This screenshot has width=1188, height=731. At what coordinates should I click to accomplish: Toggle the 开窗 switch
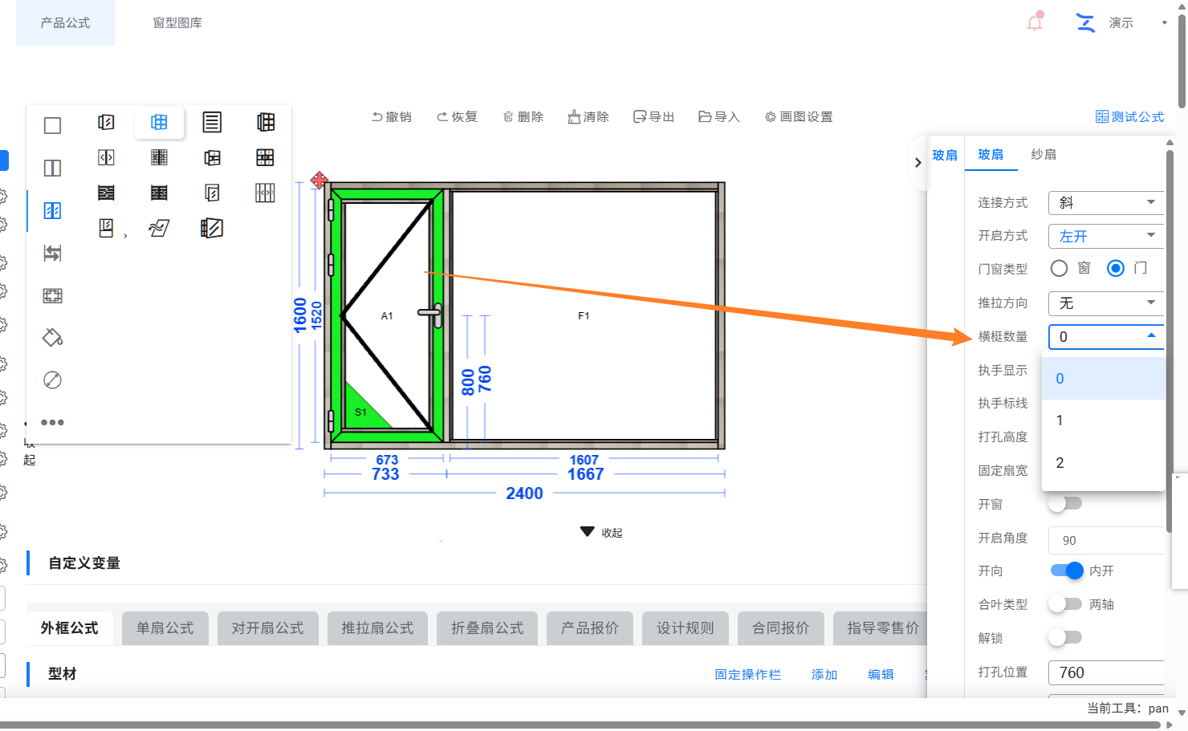1065,504
